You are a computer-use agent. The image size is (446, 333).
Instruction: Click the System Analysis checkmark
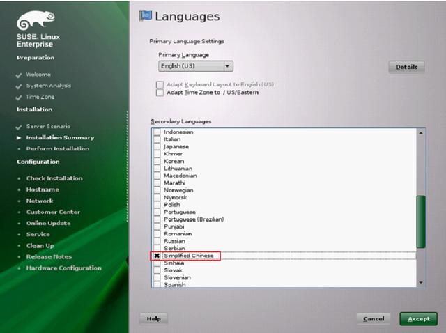(x=19, y=86)
